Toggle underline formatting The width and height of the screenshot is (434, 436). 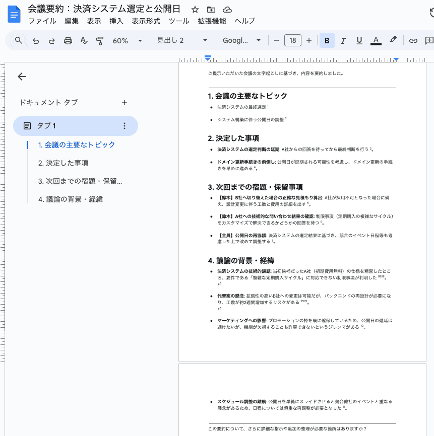[x=359, y=41]
